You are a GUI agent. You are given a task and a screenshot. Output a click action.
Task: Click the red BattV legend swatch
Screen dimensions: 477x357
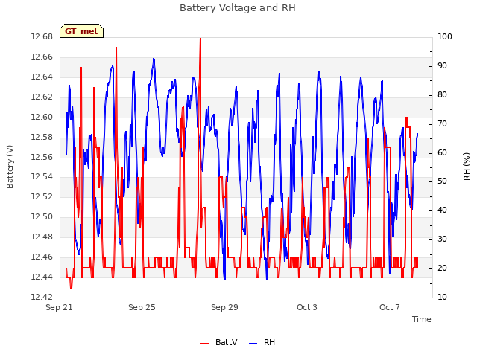205,344
